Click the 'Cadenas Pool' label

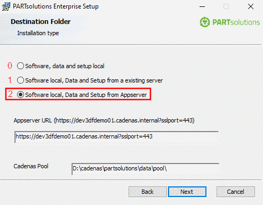31,166
